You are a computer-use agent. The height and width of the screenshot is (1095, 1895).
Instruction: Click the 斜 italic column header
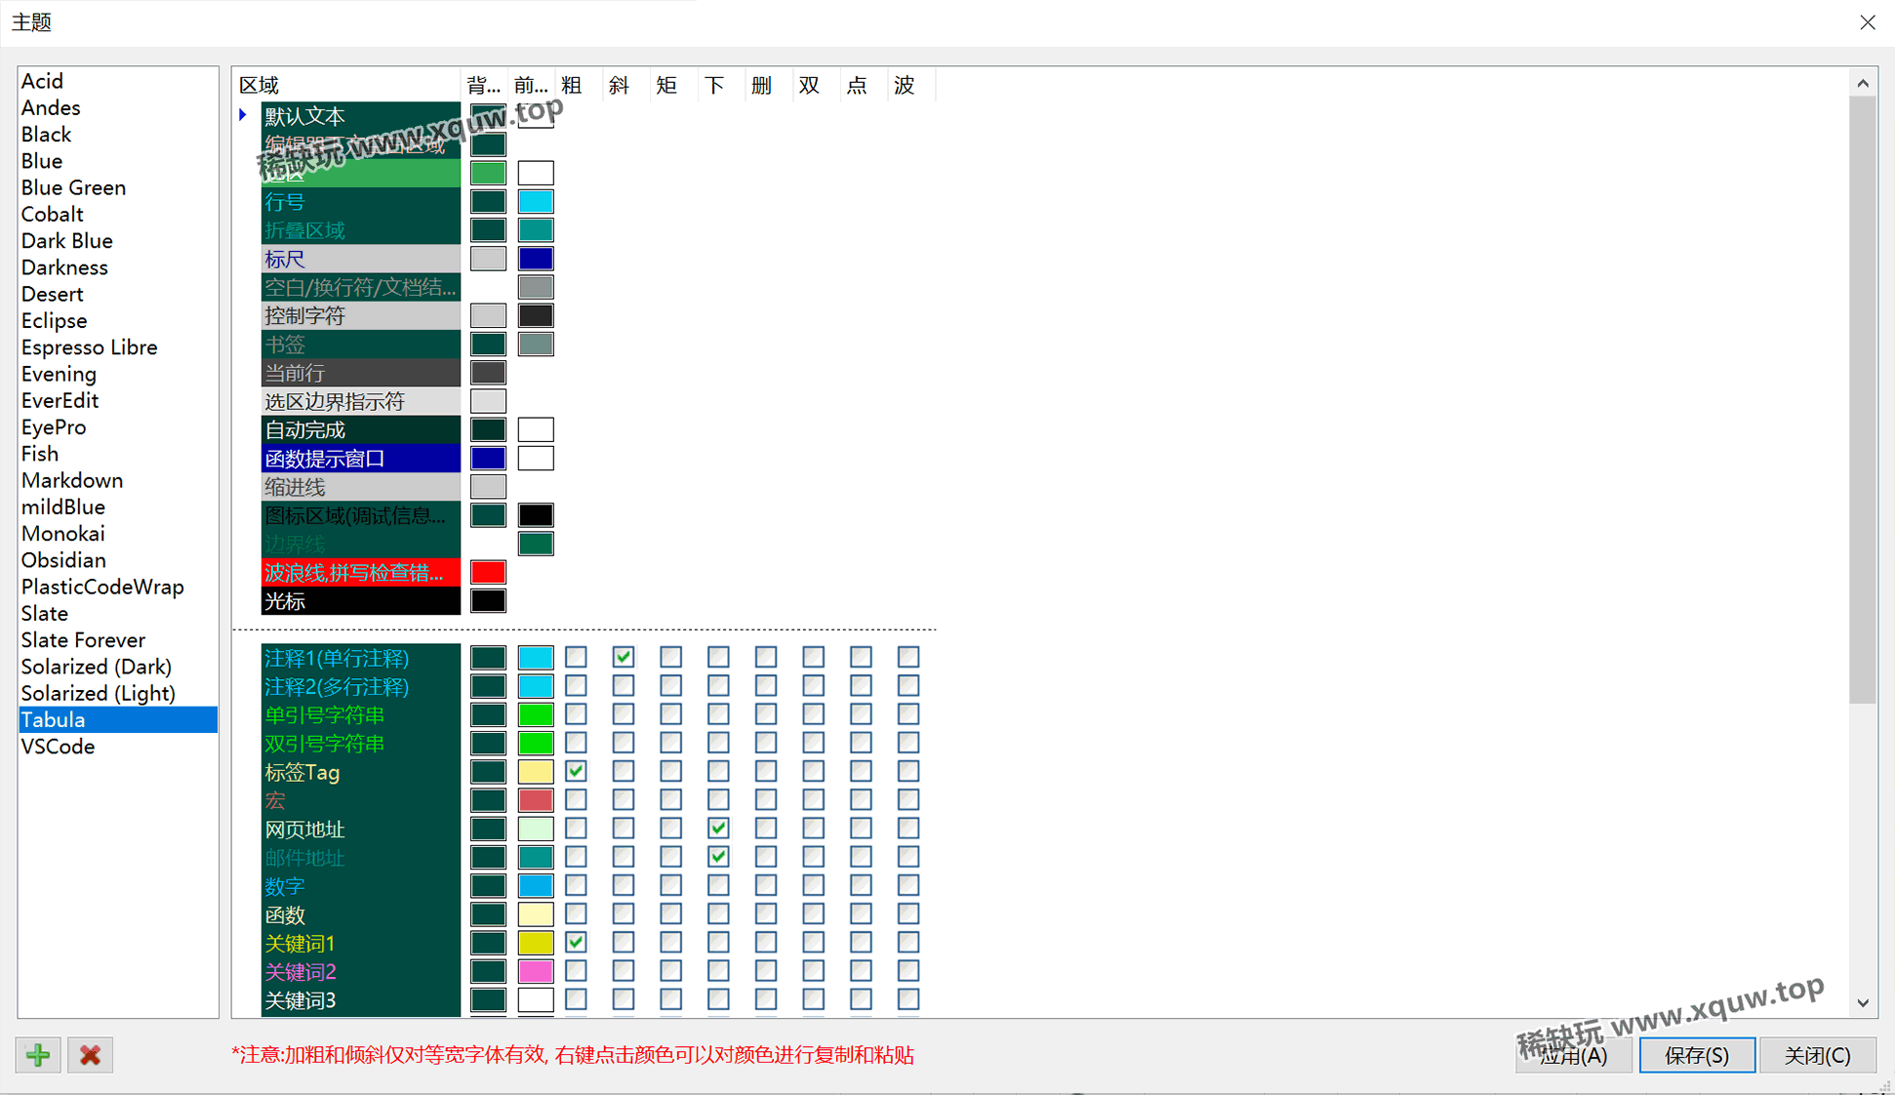pyautogui.click(x=625, y=85)
